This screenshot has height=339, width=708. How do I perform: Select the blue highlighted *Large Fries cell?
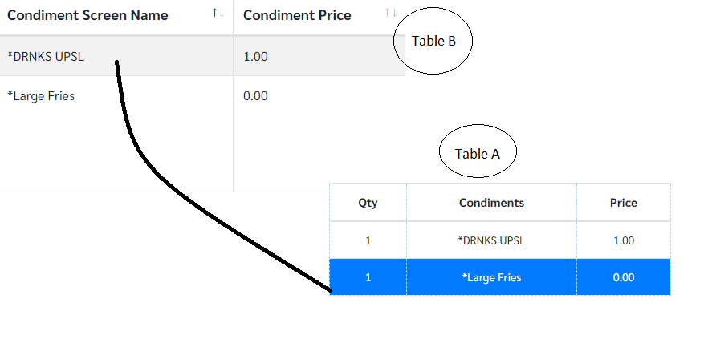coord(491,277)
